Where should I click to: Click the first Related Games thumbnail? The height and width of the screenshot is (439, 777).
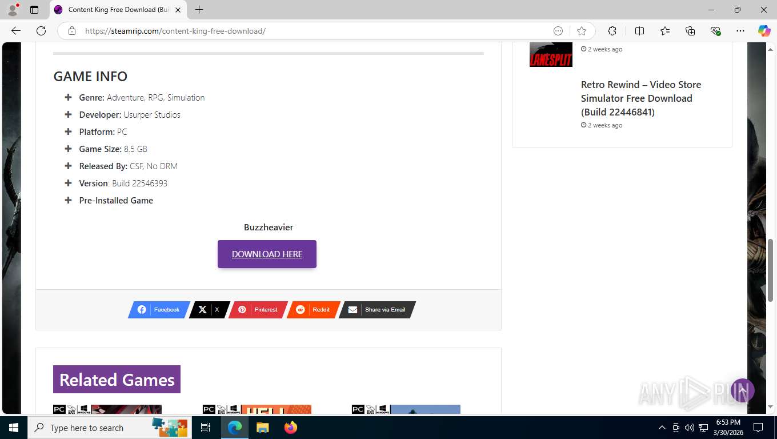(107, 409)
